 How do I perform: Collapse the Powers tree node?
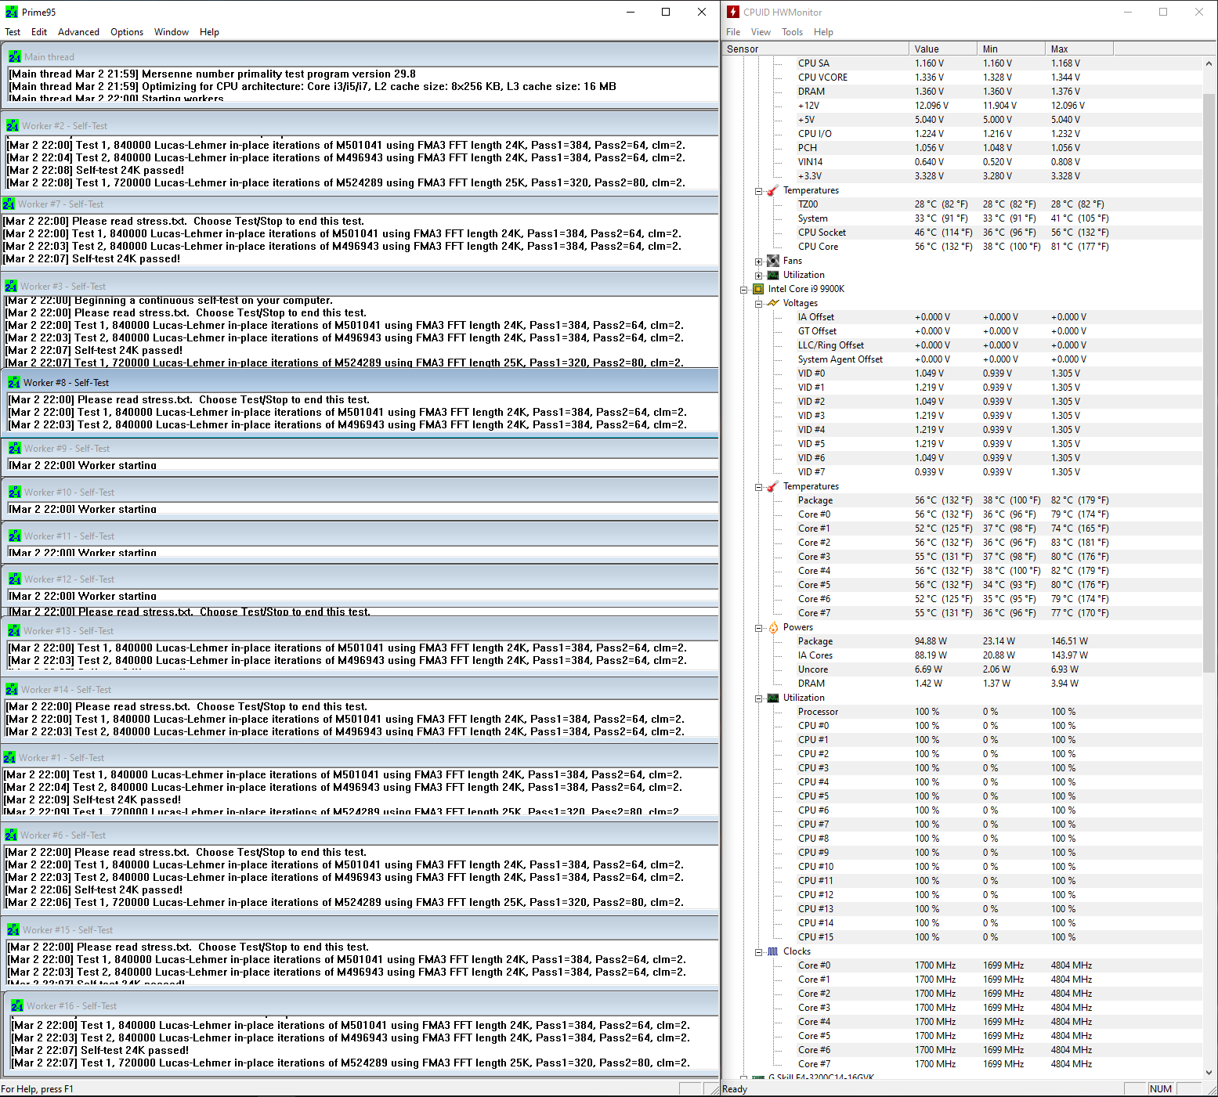[758, 628]
